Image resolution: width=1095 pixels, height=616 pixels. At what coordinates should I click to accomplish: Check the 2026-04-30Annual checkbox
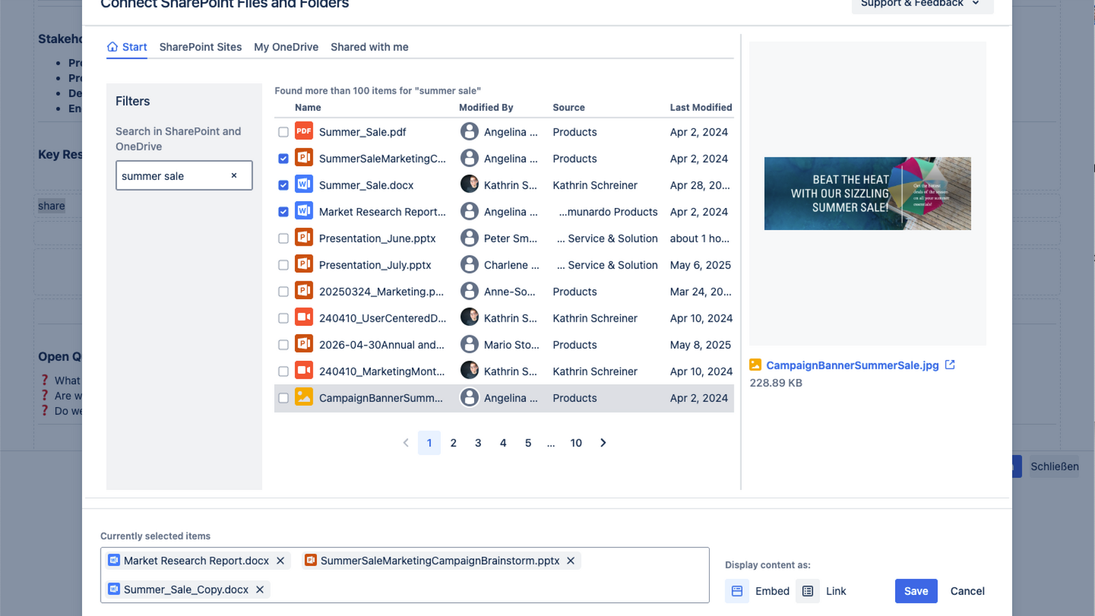283,345
